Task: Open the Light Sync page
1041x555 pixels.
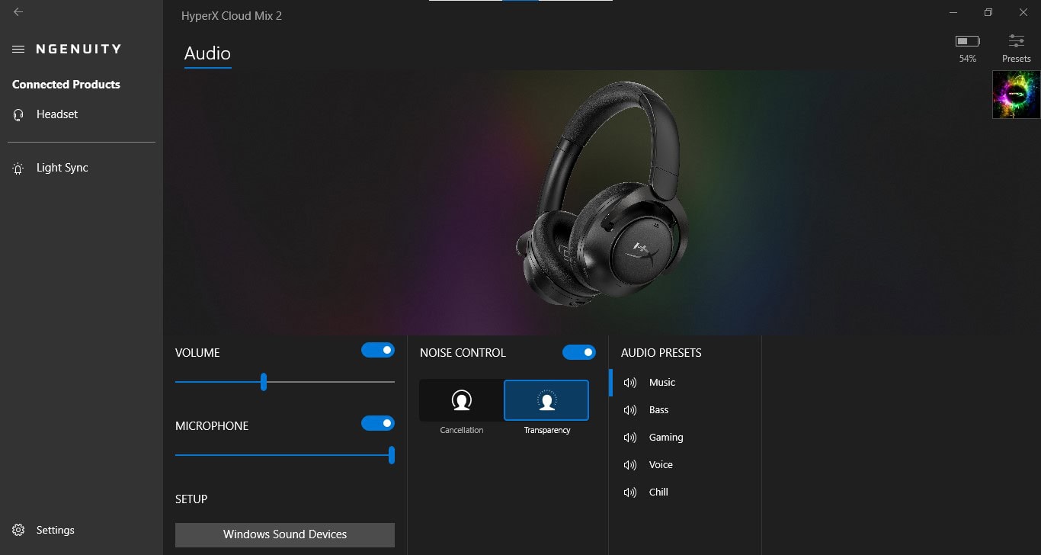Action: pyautogui.click(x=82, y=168)
